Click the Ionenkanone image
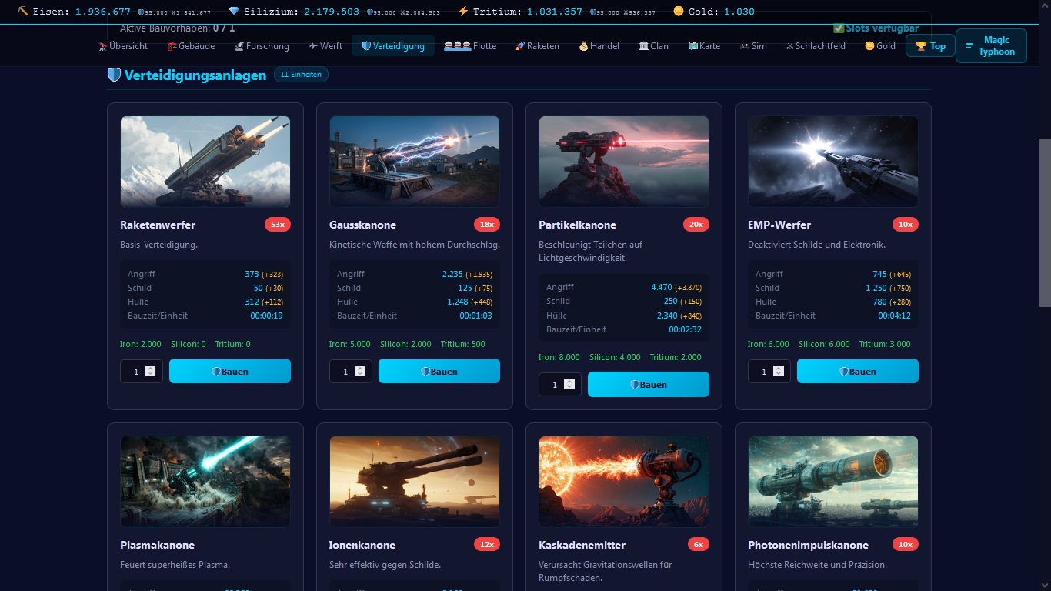 click(415, 482)
